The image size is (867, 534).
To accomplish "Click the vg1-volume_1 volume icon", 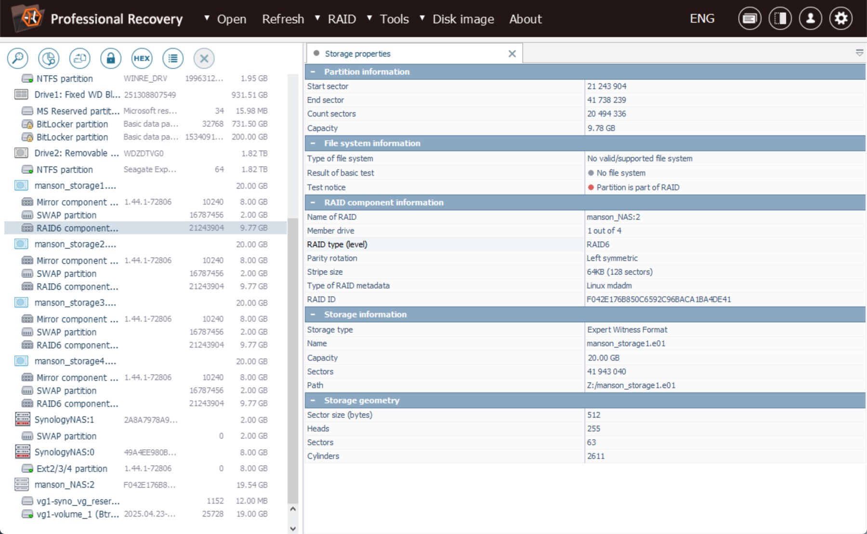I will click(x=27, y=514).
